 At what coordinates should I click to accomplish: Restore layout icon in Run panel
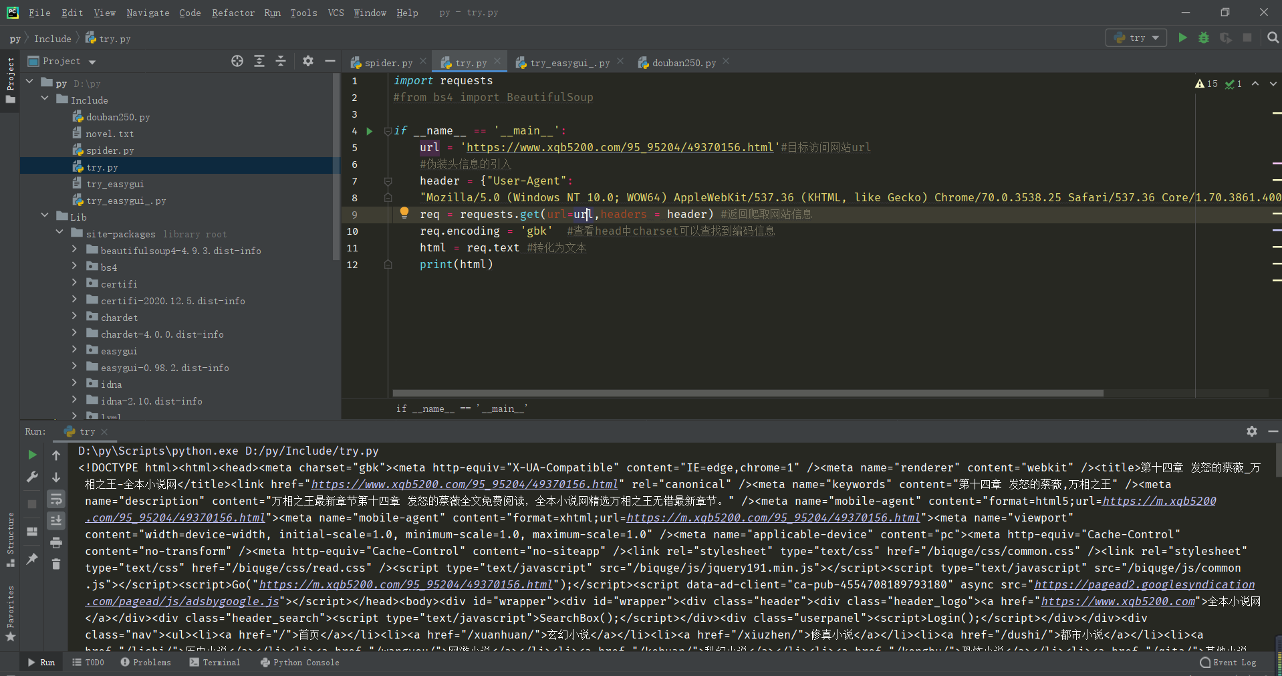32,532
